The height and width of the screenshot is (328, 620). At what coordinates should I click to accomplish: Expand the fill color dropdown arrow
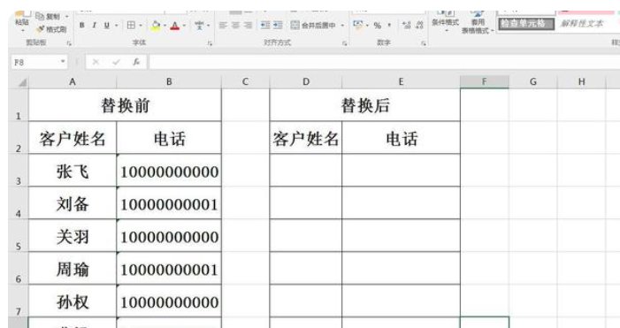tap(165, 26)
